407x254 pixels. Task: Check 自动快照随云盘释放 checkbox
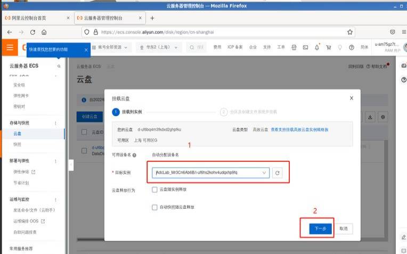point(154,207)
